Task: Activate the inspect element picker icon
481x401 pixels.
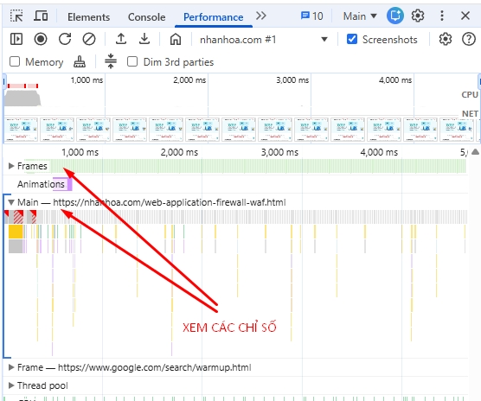Action: pyautogui.click(x=16, y=16)
